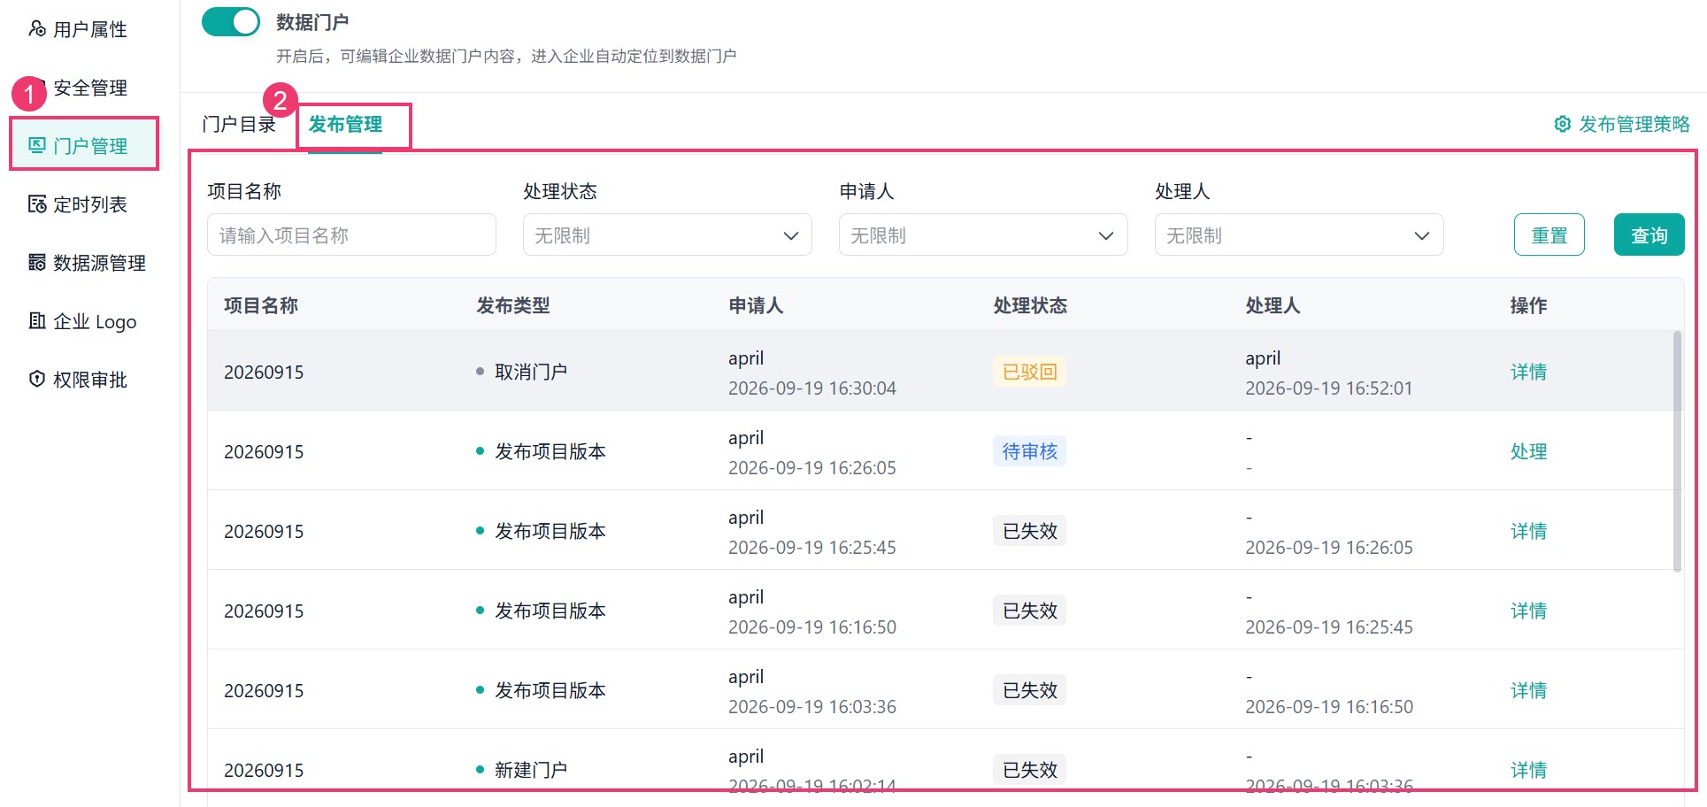Click the 数据源管理 sidebar icon
The width and height of the screenshot is (1707, 807).
click(37, 263)
